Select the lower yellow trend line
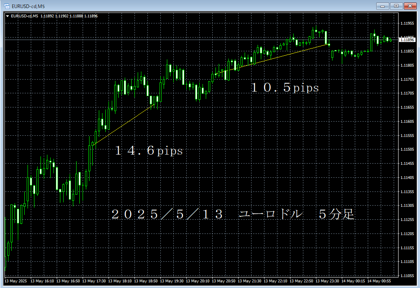420x288 pixels. tap(122, 125)
